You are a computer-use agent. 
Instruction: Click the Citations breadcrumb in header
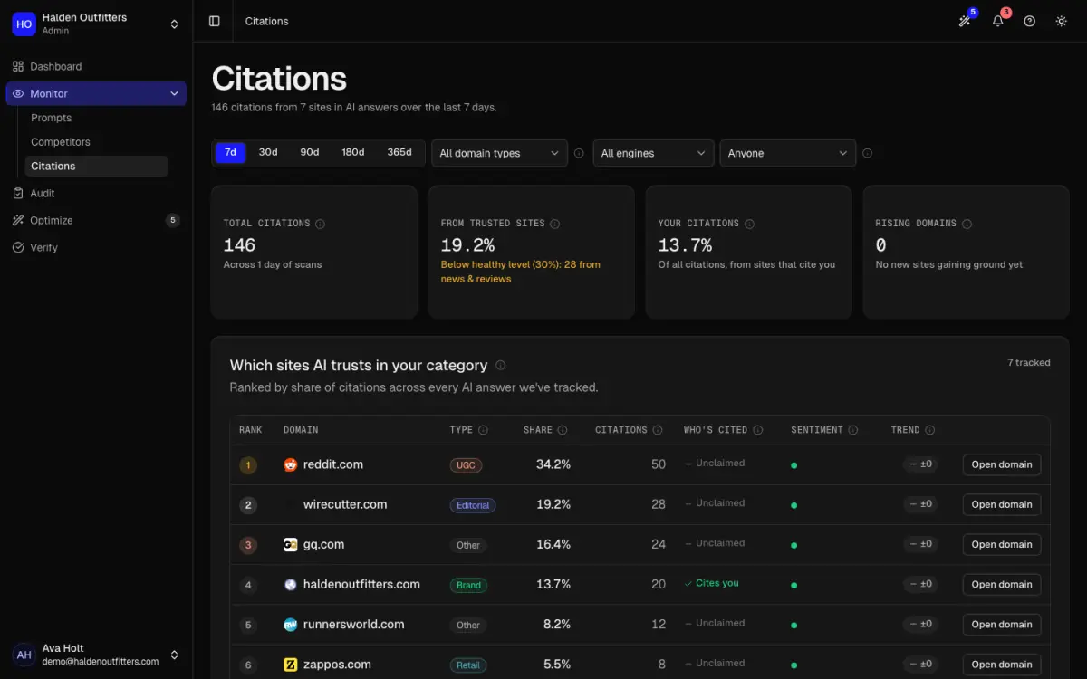tap(267, 21)
